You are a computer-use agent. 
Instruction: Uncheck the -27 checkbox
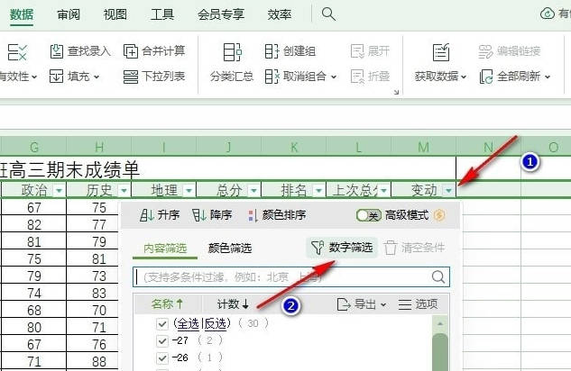[x=162, y=341]
